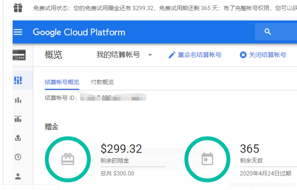Click the free trial status banner text
Screen dimensions: 297x190
pyautogui.click(x=165, y=8)
